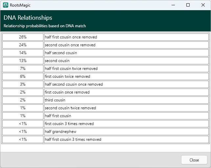Image resolution: width=211 pixels, height=168 pixels.
Task: Click the RootsMagic app icon in title bar
Action: pyautogui.click(x=6, y=5)
